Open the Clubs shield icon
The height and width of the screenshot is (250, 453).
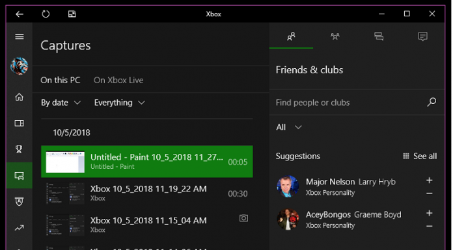click(19, 201)
